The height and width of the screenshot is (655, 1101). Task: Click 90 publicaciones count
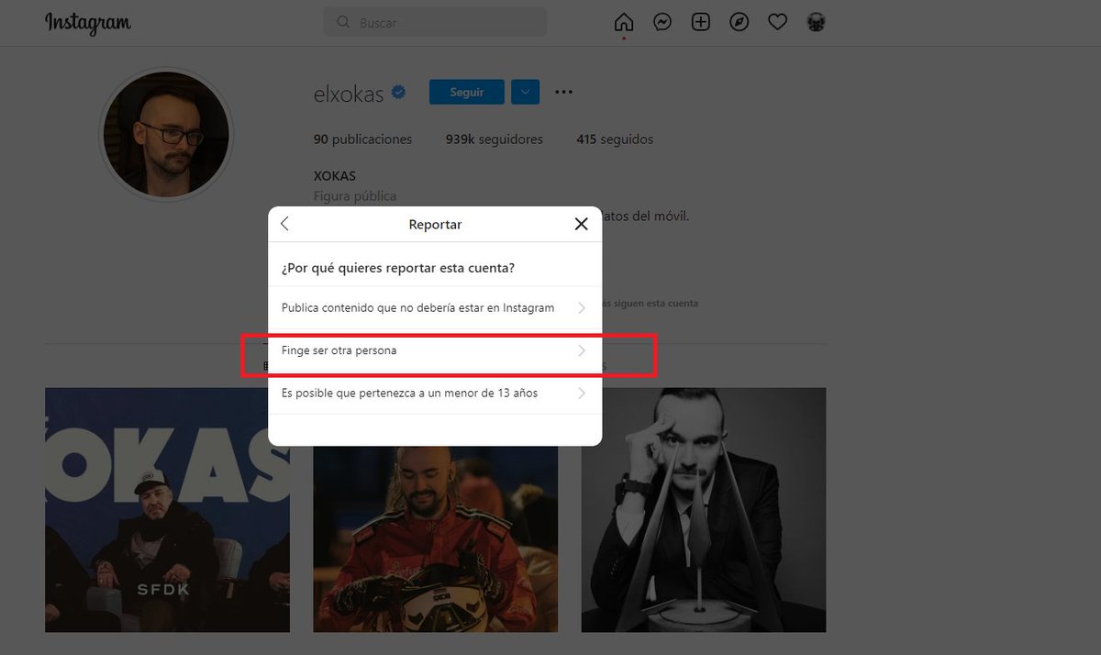coord(363,139)
